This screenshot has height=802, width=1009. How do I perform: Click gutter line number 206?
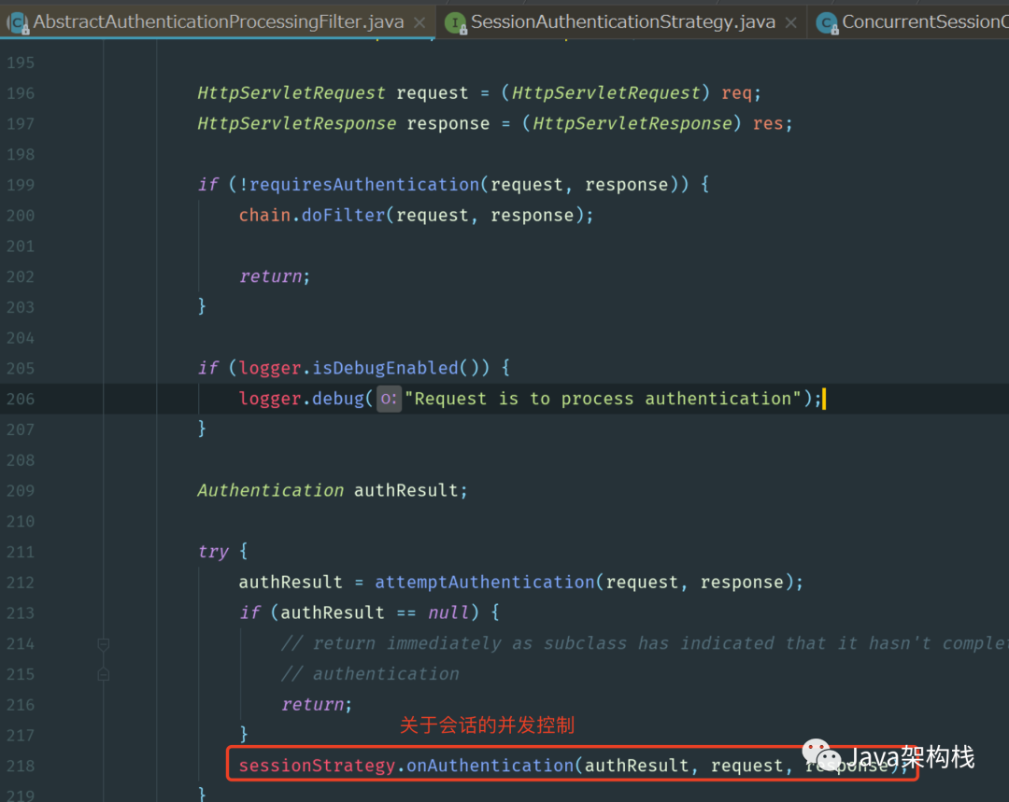(x=21, y=400)
